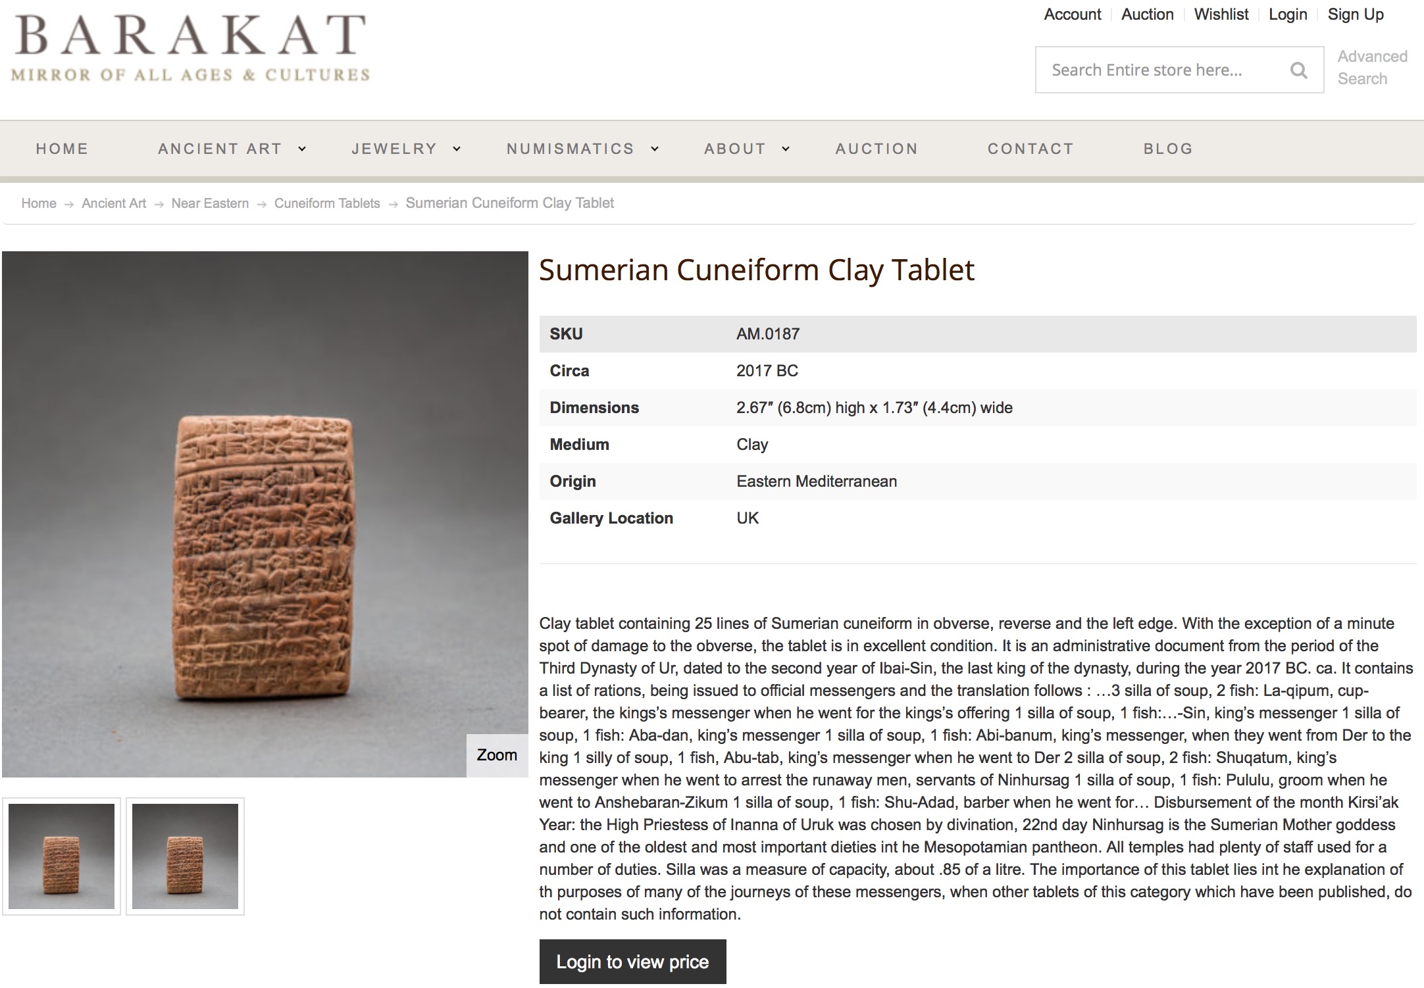Navigate to Cuneiform Tablets breadcrumb
Viewport: 1424px width, 988px height.
tap(327, 203)
